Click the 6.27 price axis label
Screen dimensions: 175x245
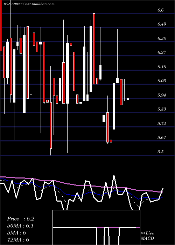click(162, 52)
